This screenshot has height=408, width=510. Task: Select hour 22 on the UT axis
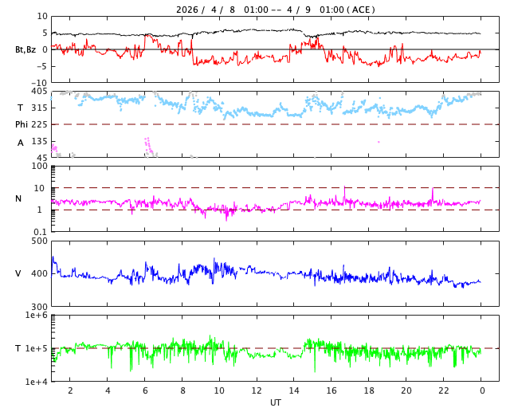click(444, 391)
